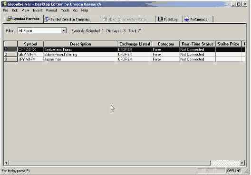Open the Go menu

tap(75, 10)
